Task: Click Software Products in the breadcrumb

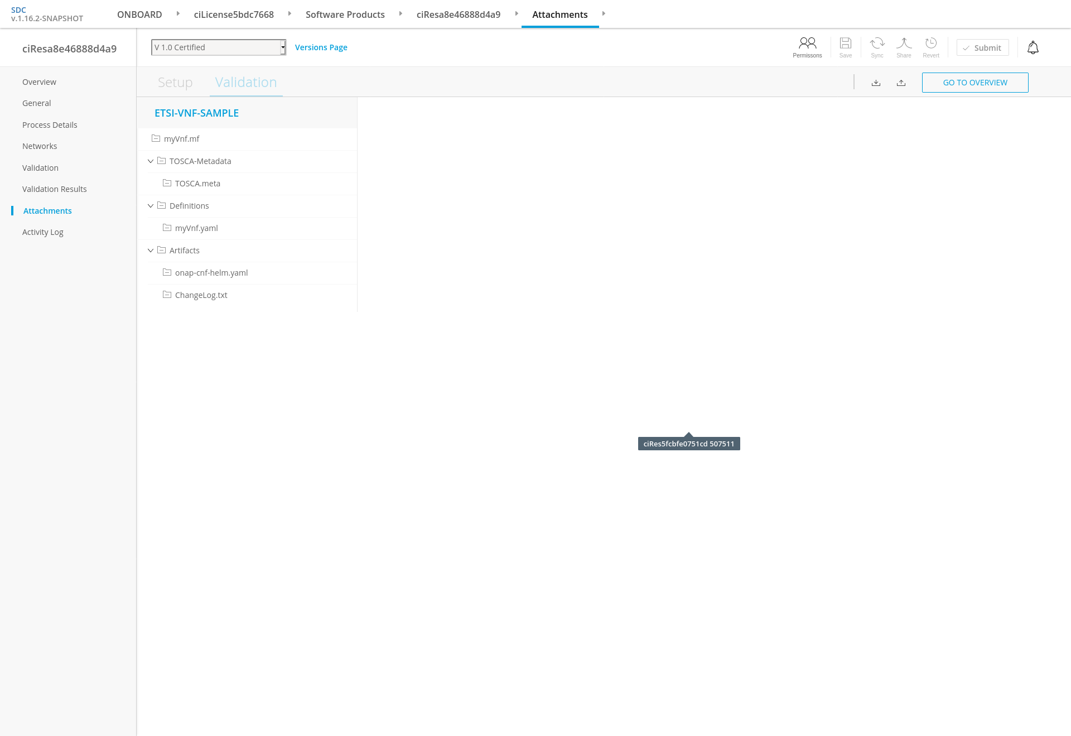Action: pyautogui.click(x=345, y=15)
